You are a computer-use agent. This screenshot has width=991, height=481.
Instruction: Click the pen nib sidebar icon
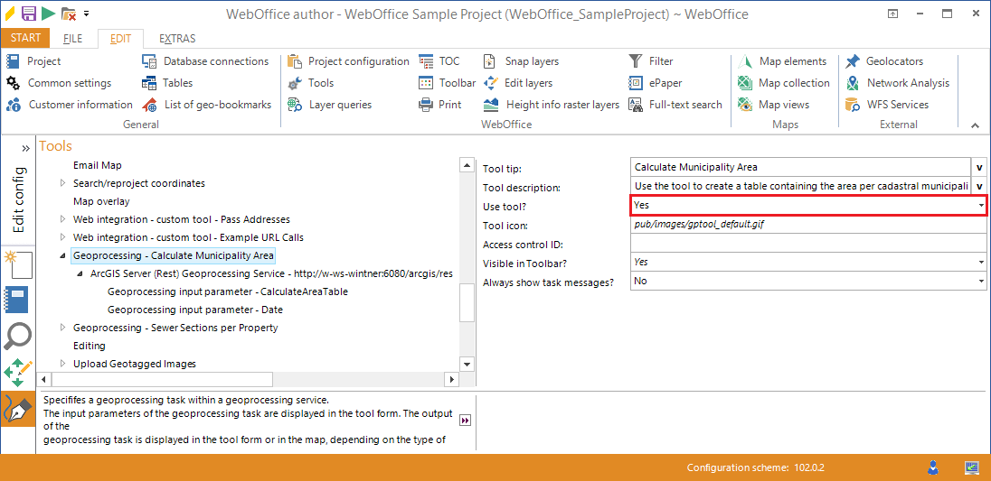[18, 409]
